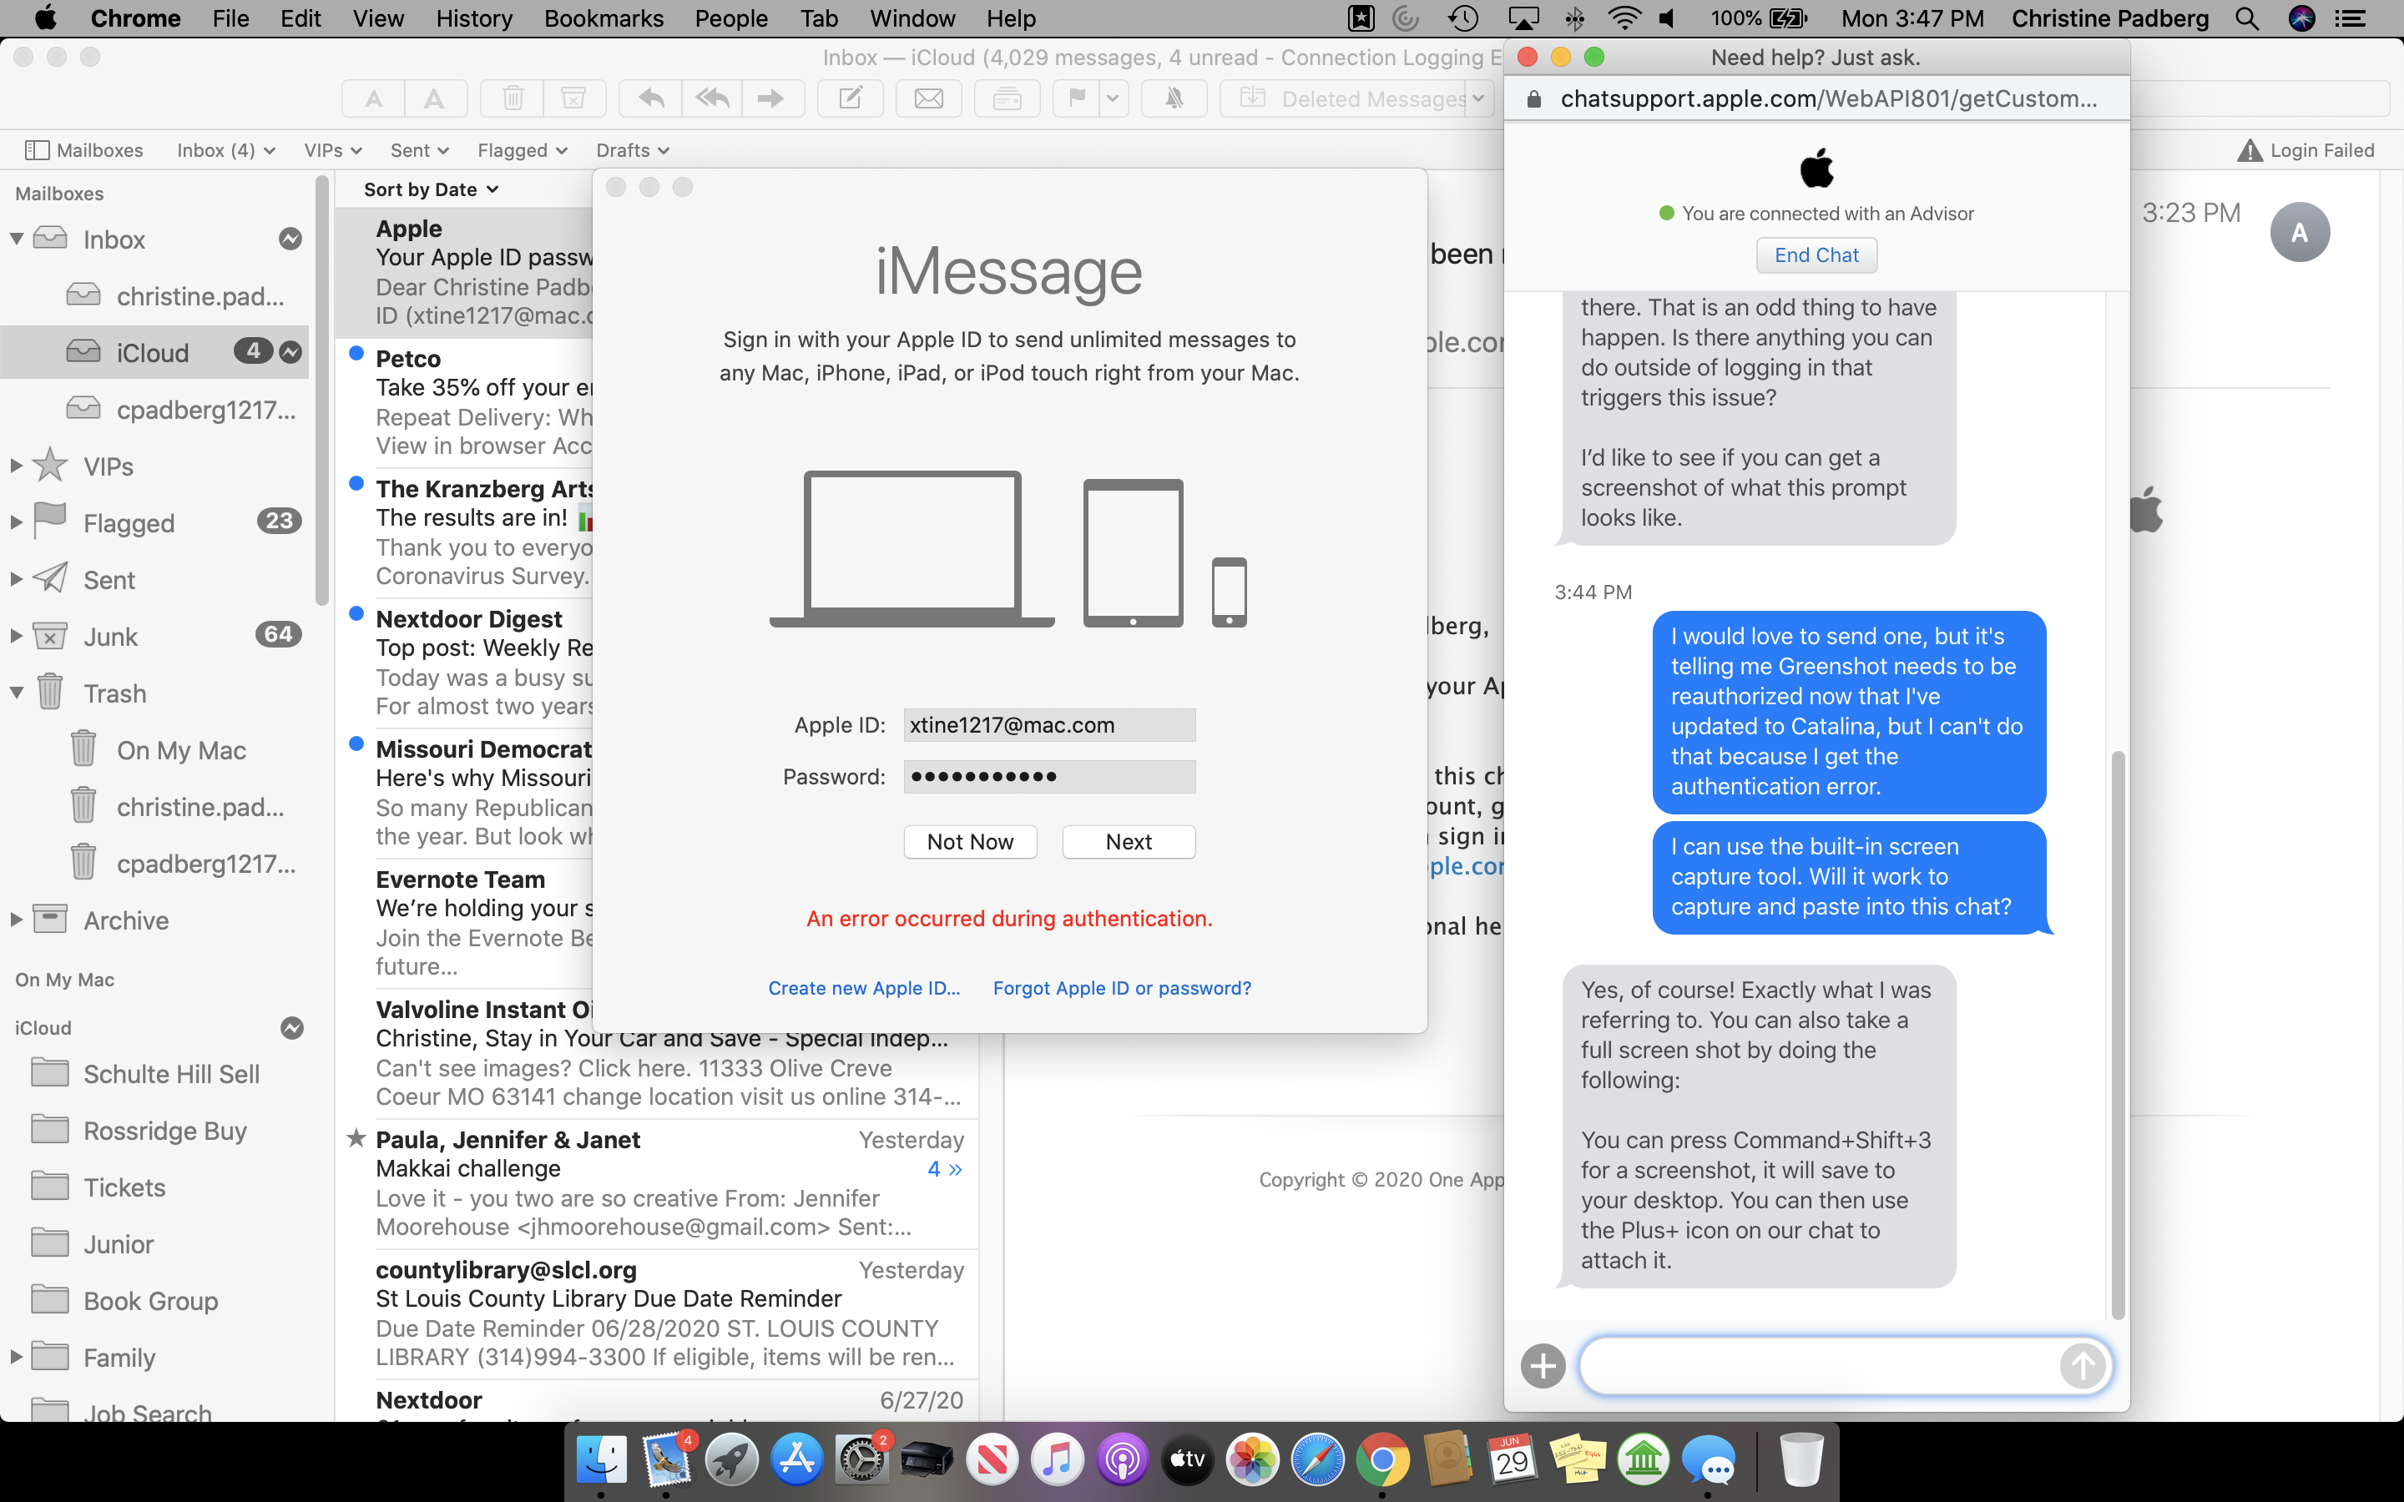Image resolution: width=2404 pixels, height=1502 pixels.
Task: Click the send arrow icon in chat
Action: (x=2082, y=1366)
